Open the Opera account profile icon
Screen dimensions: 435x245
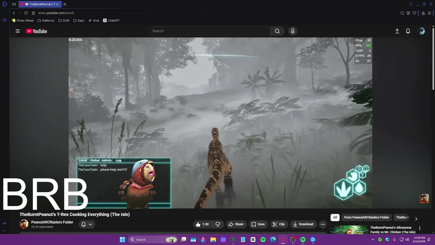click(x=423, y=13)
